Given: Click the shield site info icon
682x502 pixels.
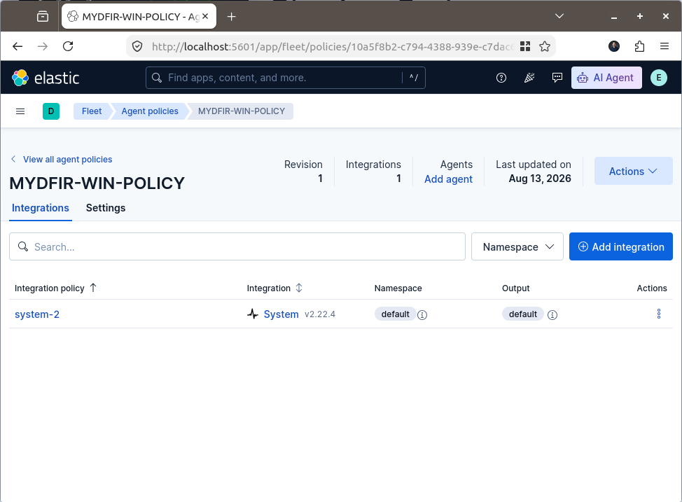Looking at the screenshot, I should coord(137,46).
